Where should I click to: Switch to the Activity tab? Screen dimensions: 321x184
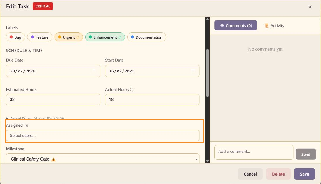(x=274, y=26)
